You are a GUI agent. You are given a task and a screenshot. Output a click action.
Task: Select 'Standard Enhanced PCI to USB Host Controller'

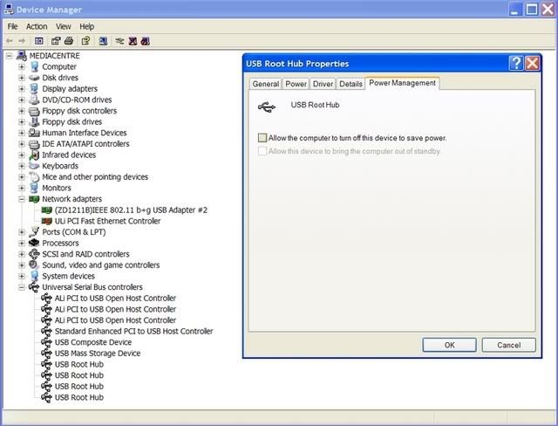[x=133, y=331]
